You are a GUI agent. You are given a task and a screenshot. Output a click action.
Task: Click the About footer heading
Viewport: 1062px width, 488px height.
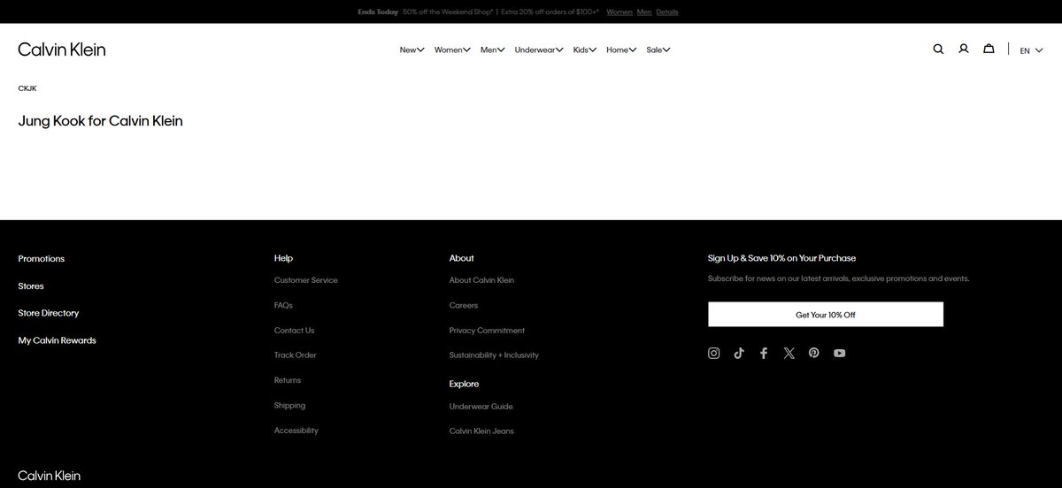pos(462,258)
